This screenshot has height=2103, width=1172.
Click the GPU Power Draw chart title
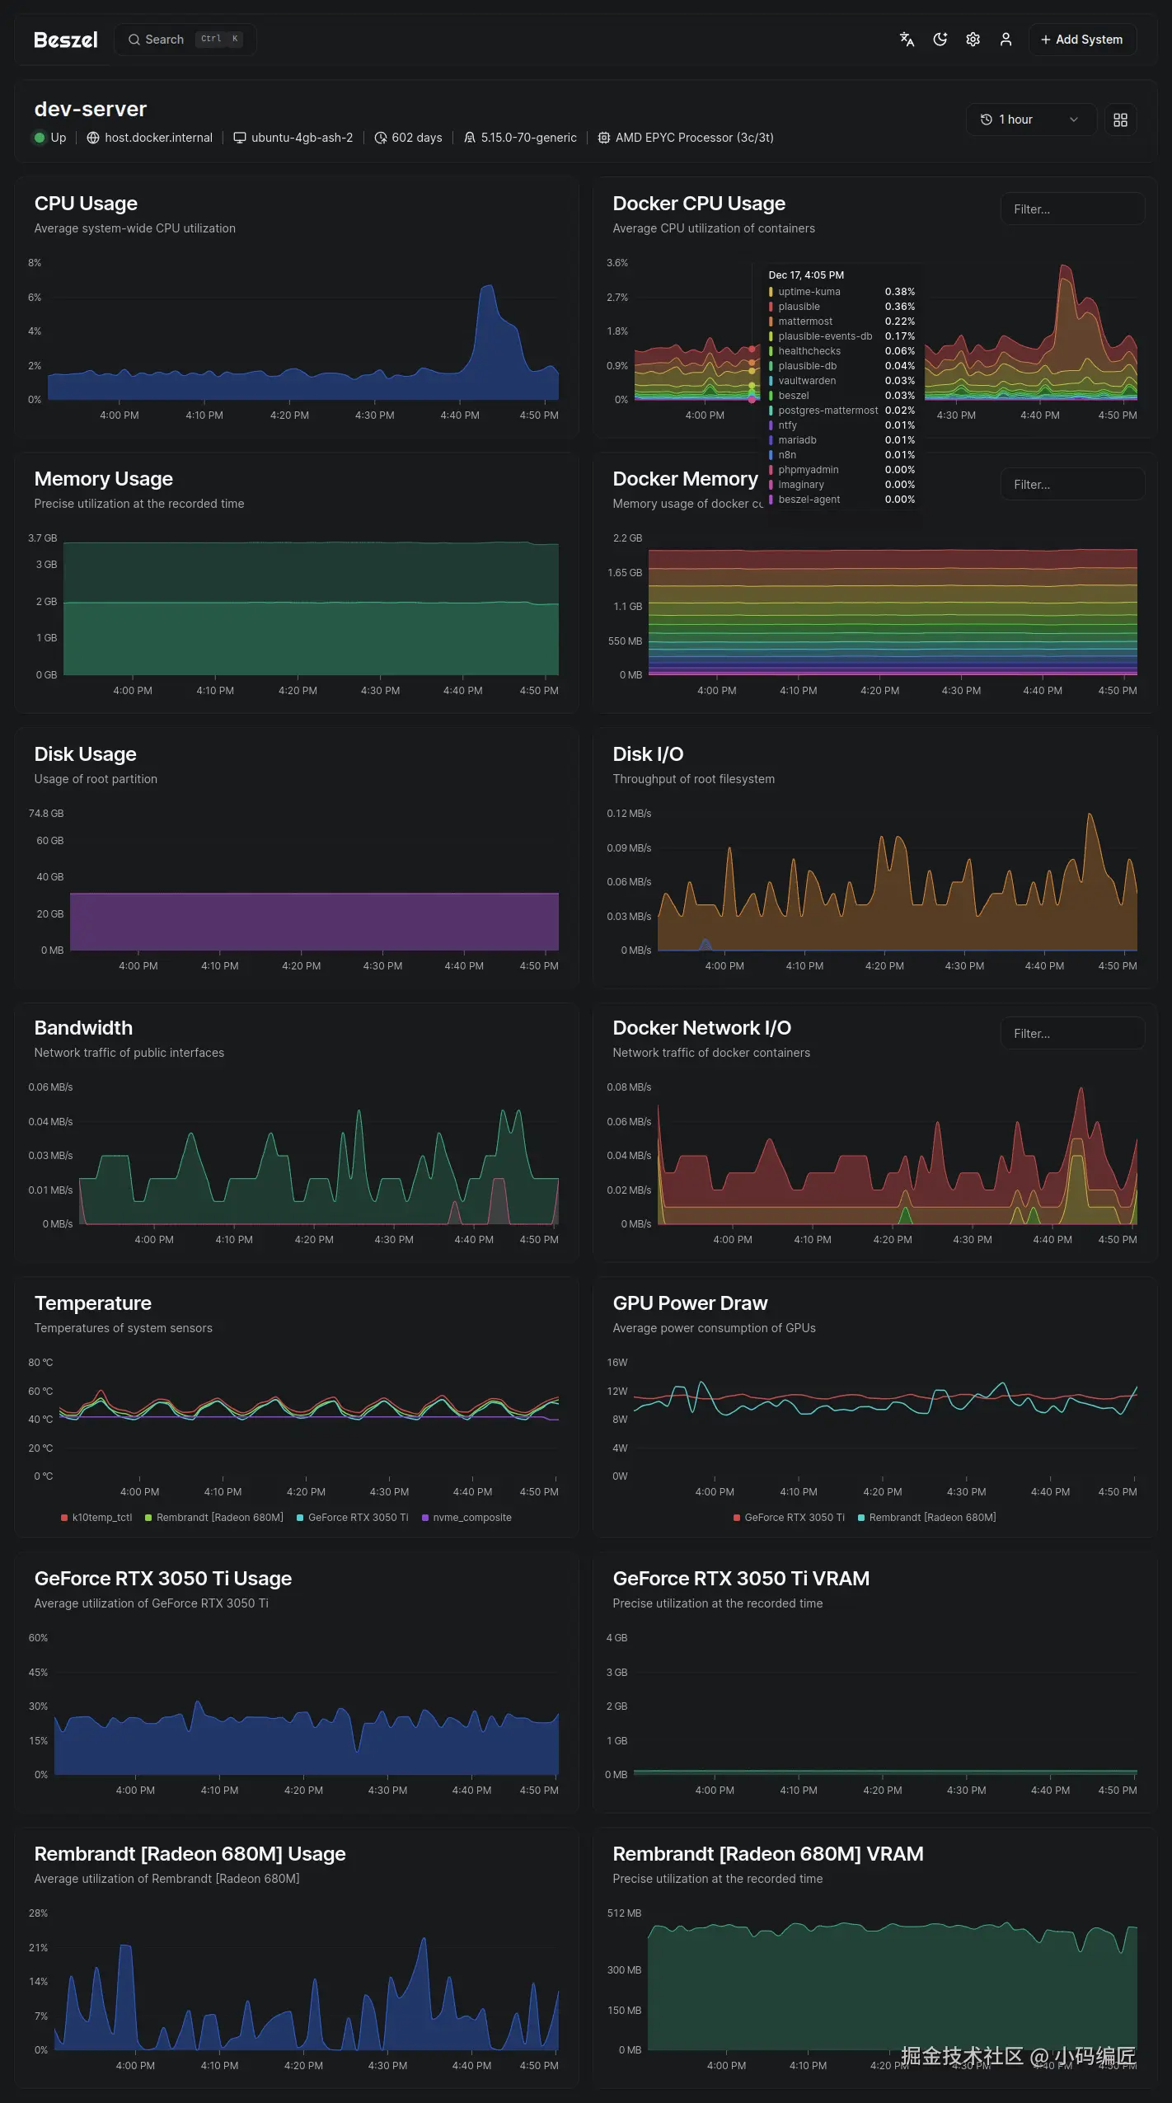(x=690, y=1303)
